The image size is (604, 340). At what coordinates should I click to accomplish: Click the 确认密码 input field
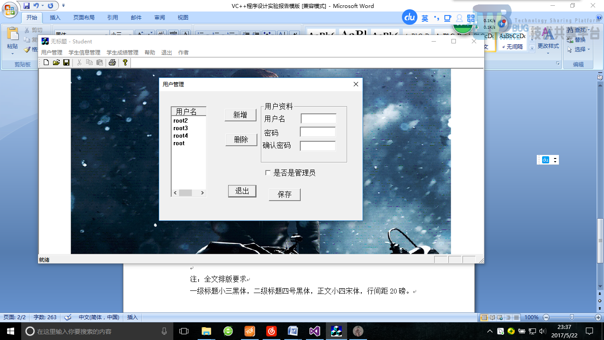click(x=318, y=146)
